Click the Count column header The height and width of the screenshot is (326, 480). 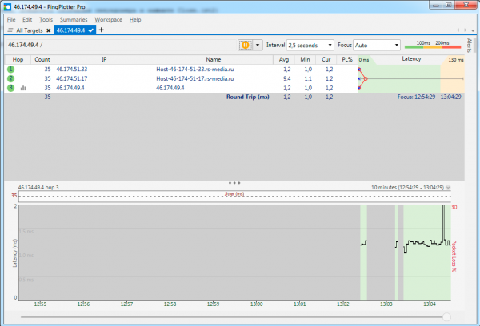pyautogui.click(x=42, y=59)
